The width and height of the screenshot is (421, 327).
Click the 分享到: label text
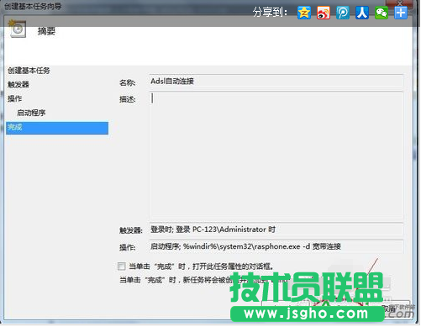click(270, 13)
